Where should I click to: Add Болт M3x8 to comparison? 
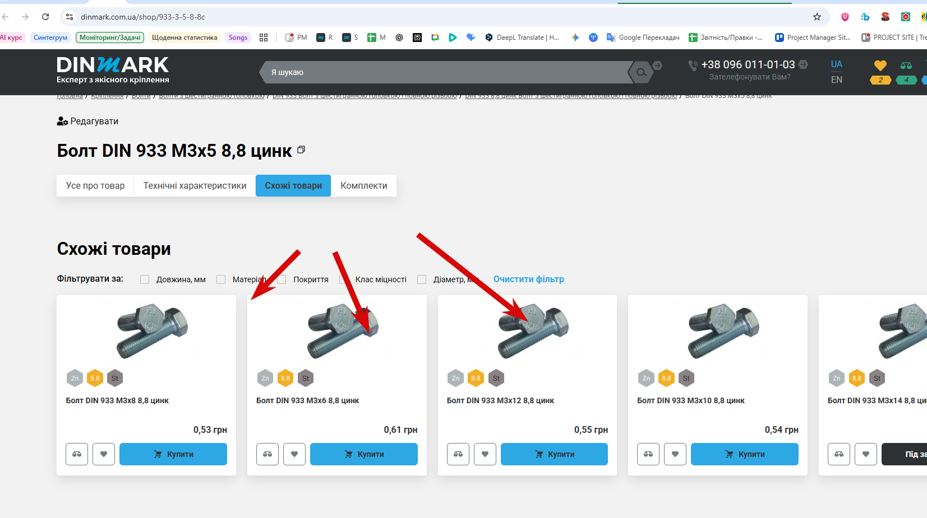77,454
